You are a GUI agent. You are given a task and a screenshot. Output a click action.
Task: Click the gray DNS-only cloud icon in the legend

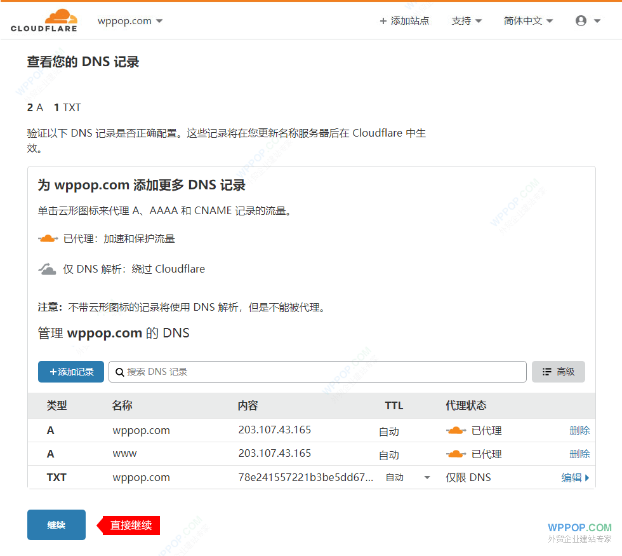pyautogui.click(x=47, y=268)
